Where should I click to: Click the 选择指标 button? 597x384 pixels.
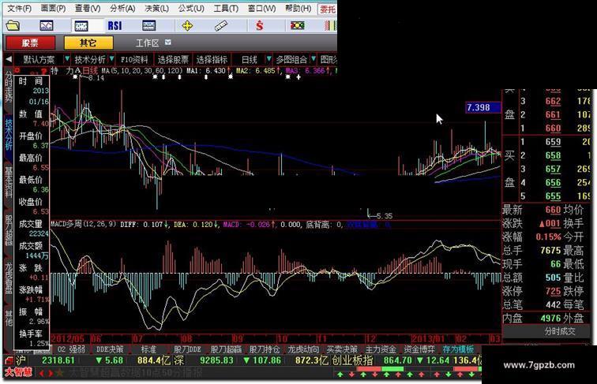click(212, 59)
